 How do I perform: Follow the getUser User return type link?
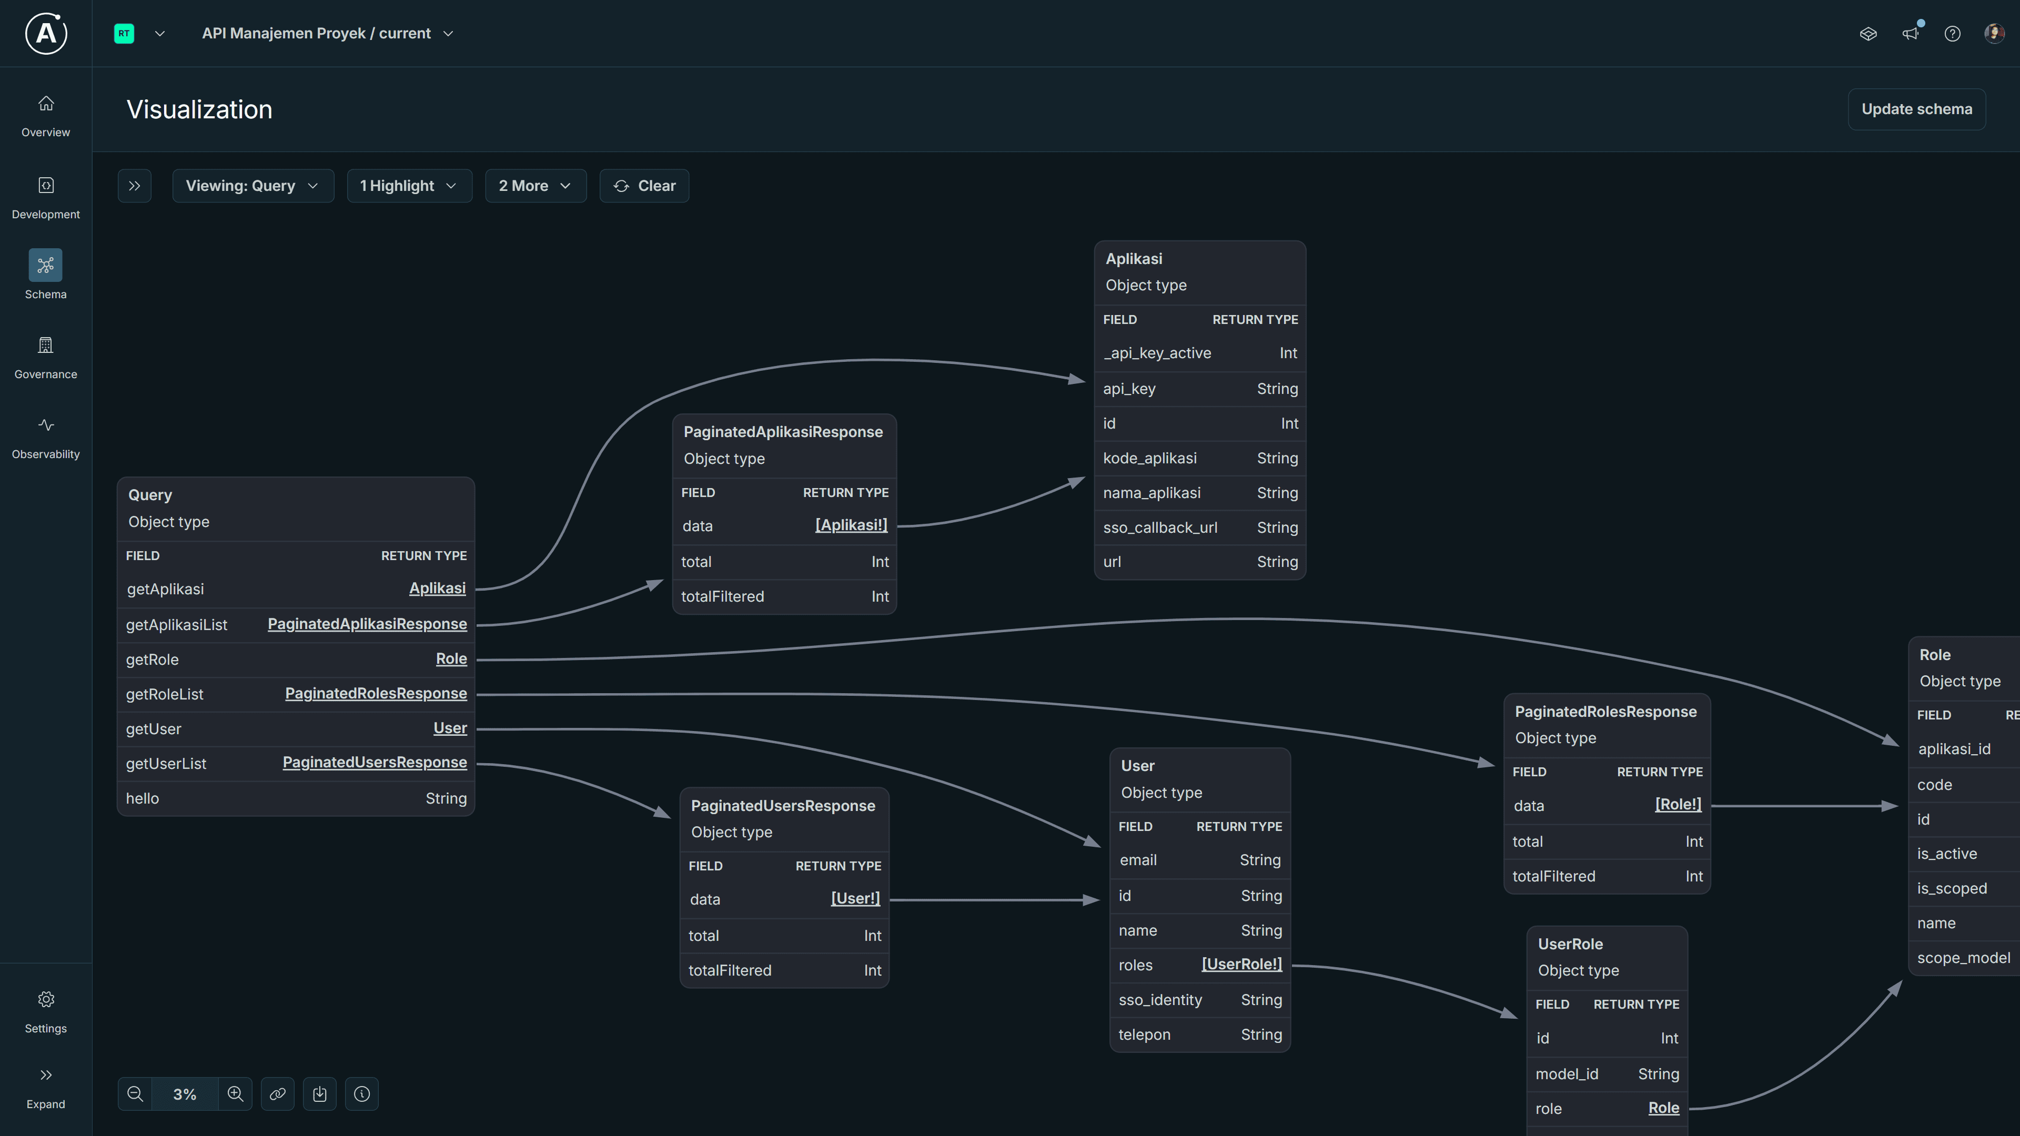(450, 728)
